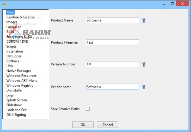Open the Windows Registry settings

[20, 85]
